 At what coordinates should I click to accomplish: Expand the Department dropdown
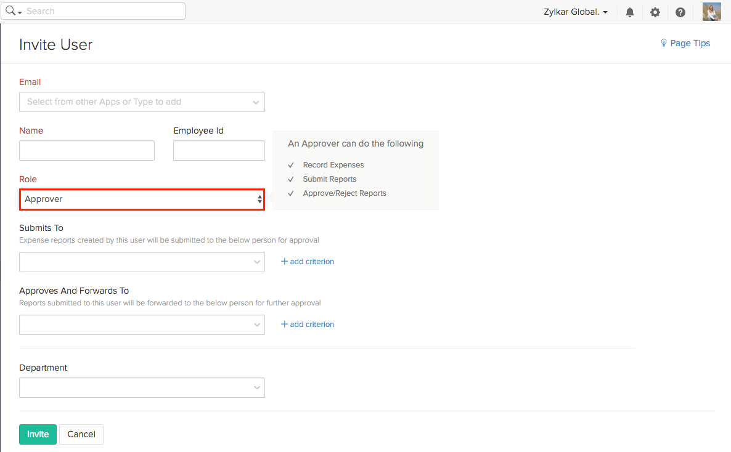click(142, 388)
